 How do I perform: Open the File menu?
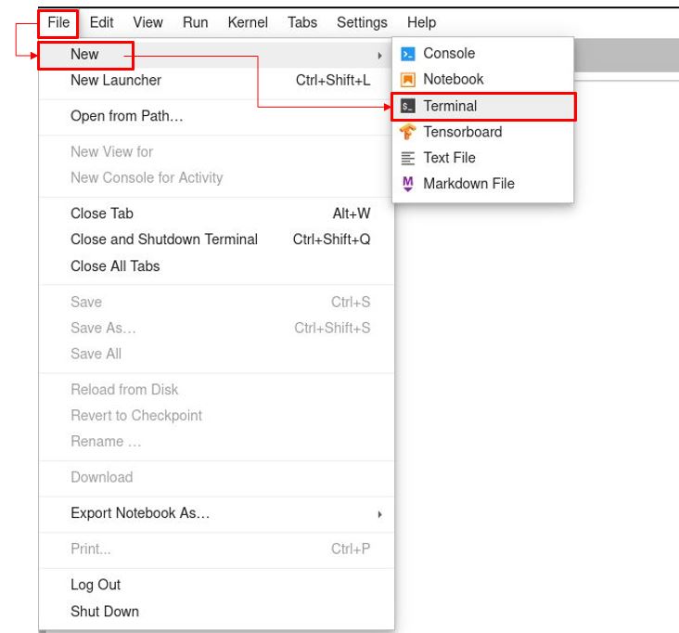58,22
